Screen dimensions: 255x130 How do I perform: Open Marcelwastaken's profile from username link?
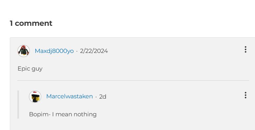pyautogui.click(x=69, y=96)
